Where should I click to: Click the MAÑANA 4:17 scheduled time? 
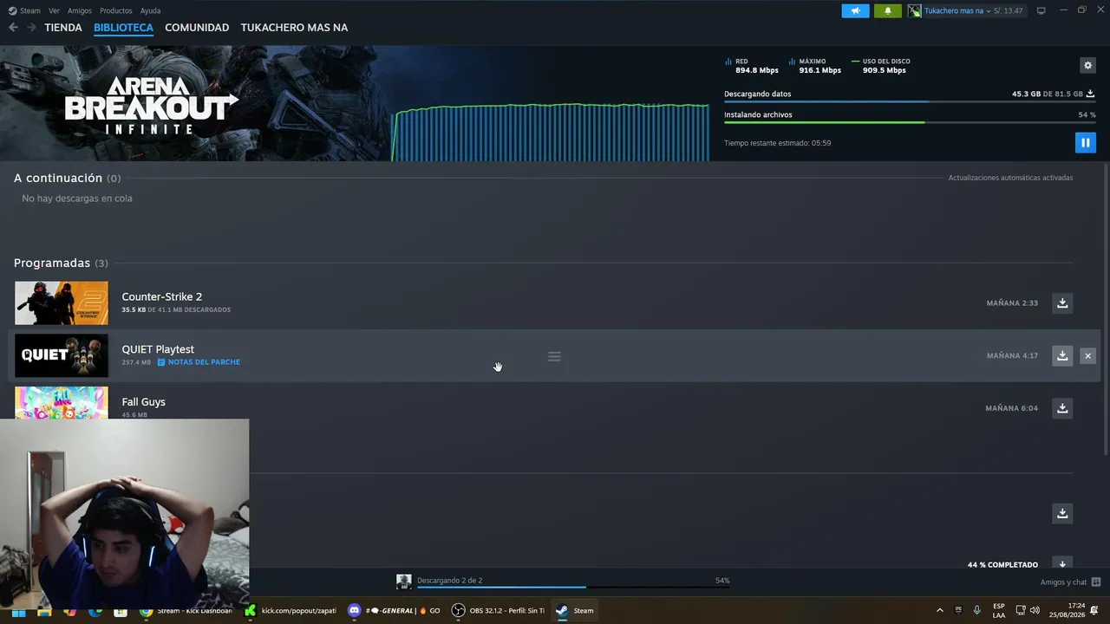pyautogui.click(x=1012, y=356)
